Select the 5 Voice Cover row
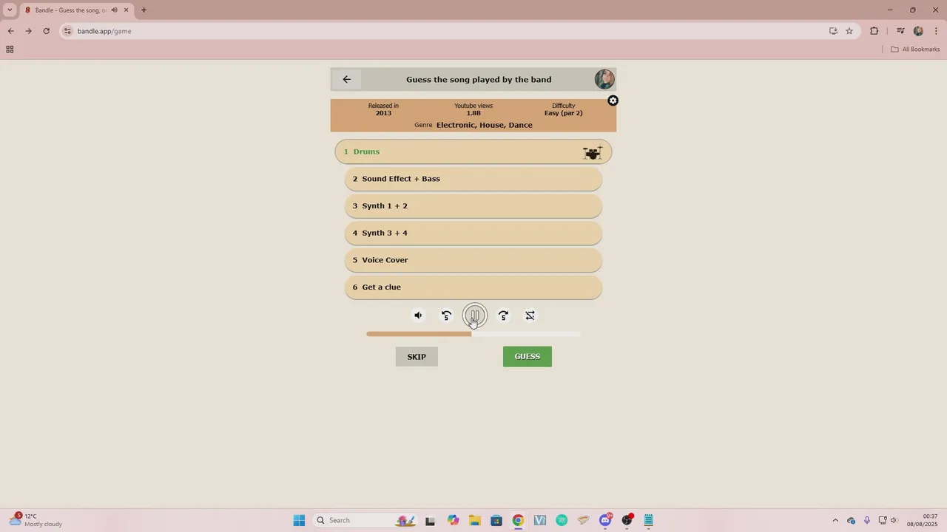Screen dimensions: 947x532 coord(473,260)
